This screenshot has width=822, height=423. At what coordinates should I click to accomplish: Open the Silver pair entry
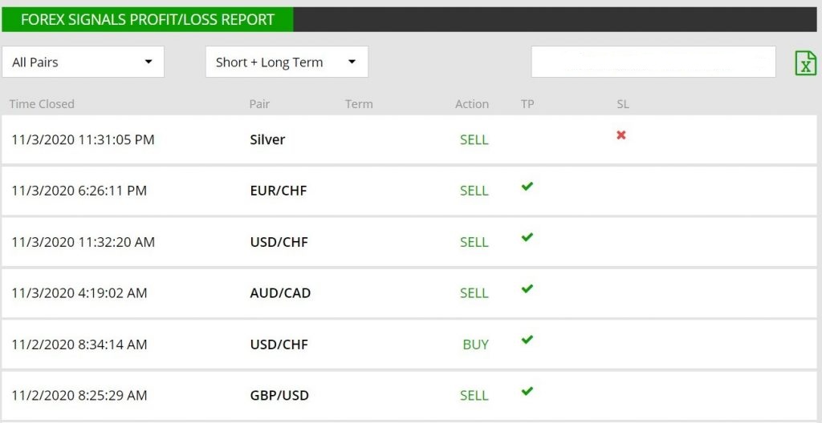(267, 139)
